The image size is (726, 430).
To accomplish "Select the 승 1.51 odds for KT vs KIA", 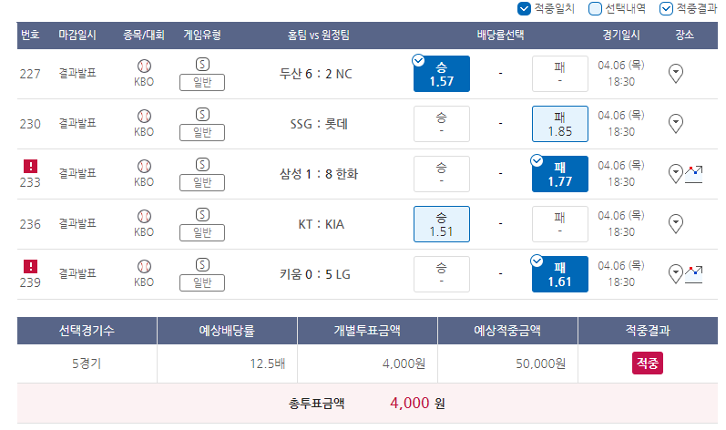I will pos(441,224).
